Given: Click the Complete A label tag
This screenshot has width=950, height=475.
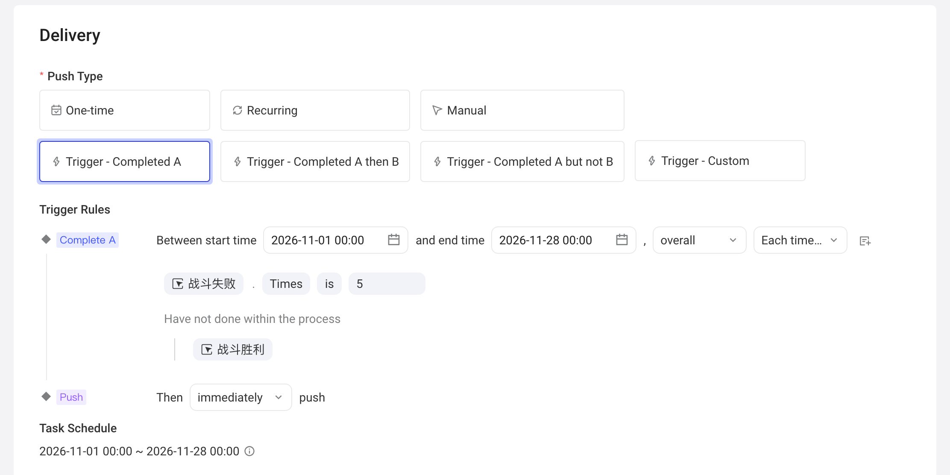Looking at the screenshot, I should point(88,240).
